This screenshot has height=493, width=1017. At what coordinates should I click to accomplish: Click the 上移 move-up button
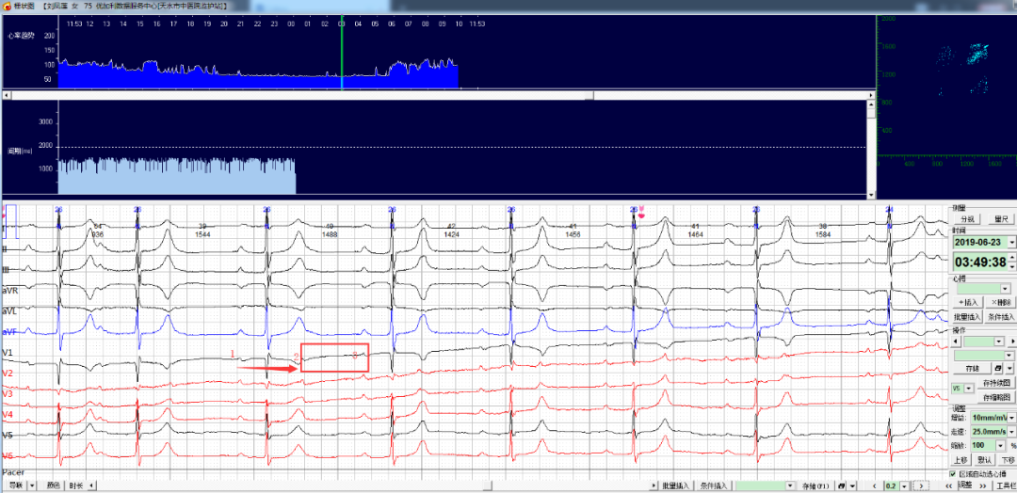[x=960, y=460]
